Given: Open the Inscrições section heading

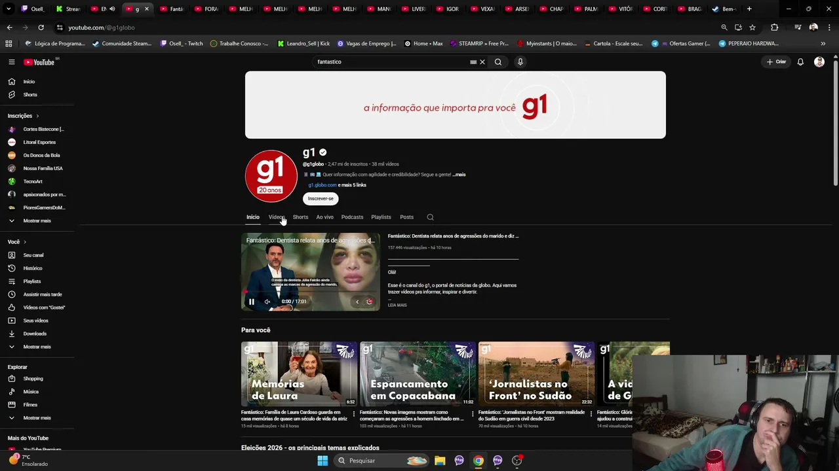Looking at the screenshot, I should click(23, 116).
